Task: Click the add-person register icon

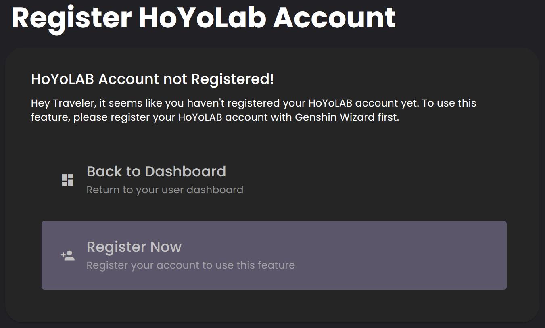Action: pyautogui.click(x=67, y=255)
